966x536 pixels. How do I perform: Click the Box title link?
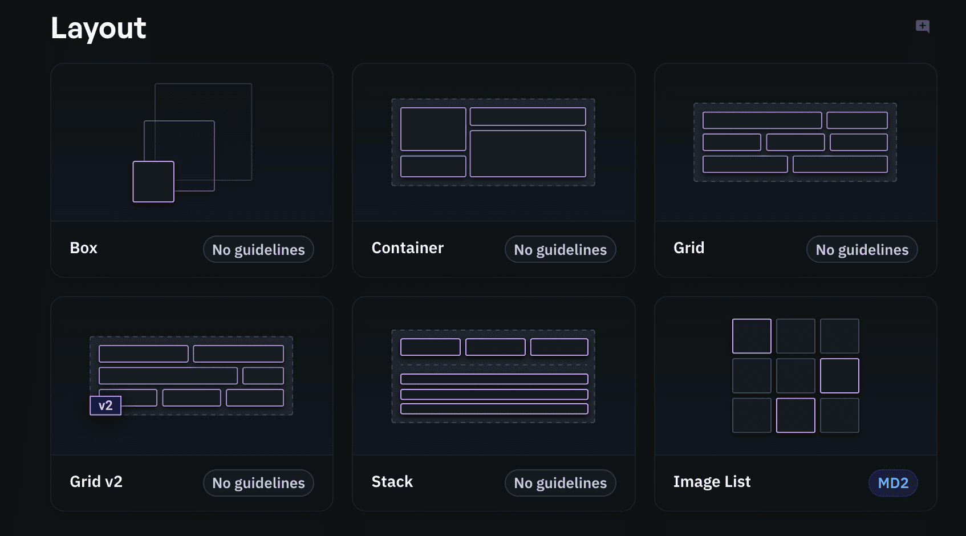point(84,248)
